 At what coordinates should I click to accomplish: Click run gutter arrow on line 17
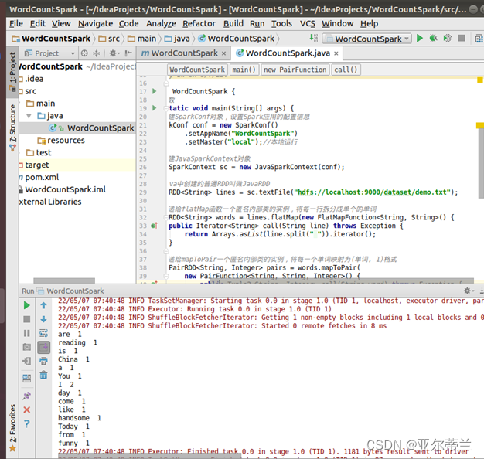[155, 91]
